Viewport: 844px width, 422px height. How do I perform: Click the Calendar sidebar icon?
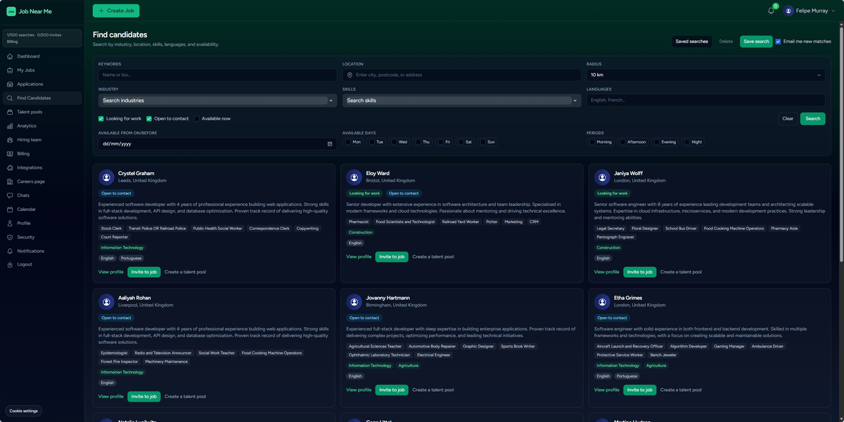point(10,210)
